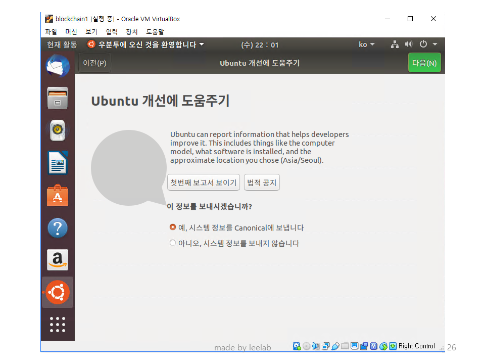The width and height of the screenshot is (485, 364).
Task: Maximize the VirtualBox window
Action: [x=410, y=19]
